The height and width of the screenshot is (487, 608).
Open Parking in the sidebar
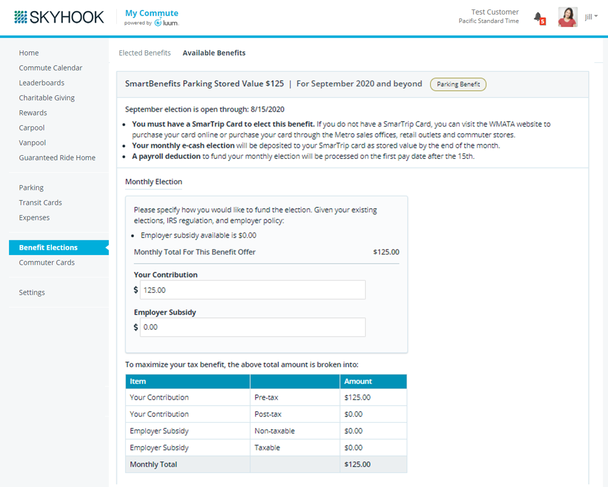(x=31, y=187)
